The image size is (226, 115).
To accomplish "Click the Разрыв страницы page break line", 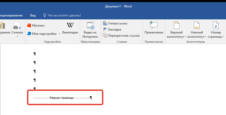I will [62, 98].
